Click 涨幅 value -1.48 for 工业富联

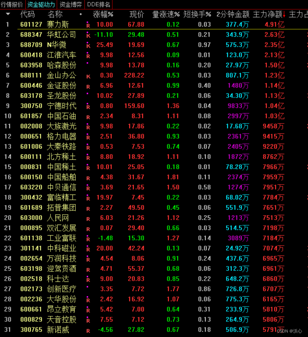105,238
